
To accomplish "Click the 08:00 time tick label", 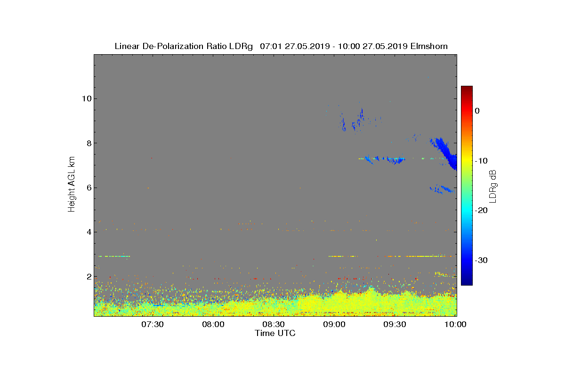I will point(213,324).
